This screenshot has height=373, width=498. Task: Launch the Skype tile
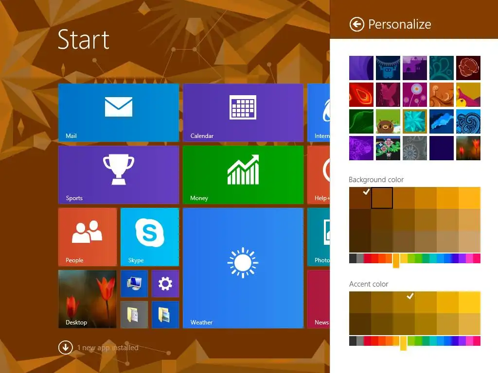[x=150, y=237]
